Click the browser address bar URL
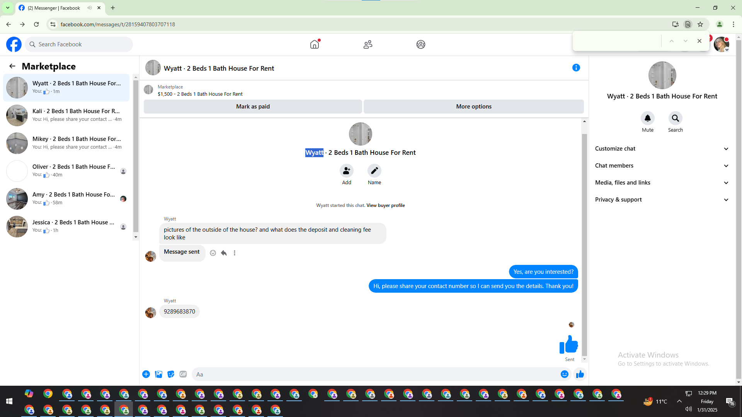Viewport: 742px width, 417px height. pyautogui.click(x=118, y=24)
